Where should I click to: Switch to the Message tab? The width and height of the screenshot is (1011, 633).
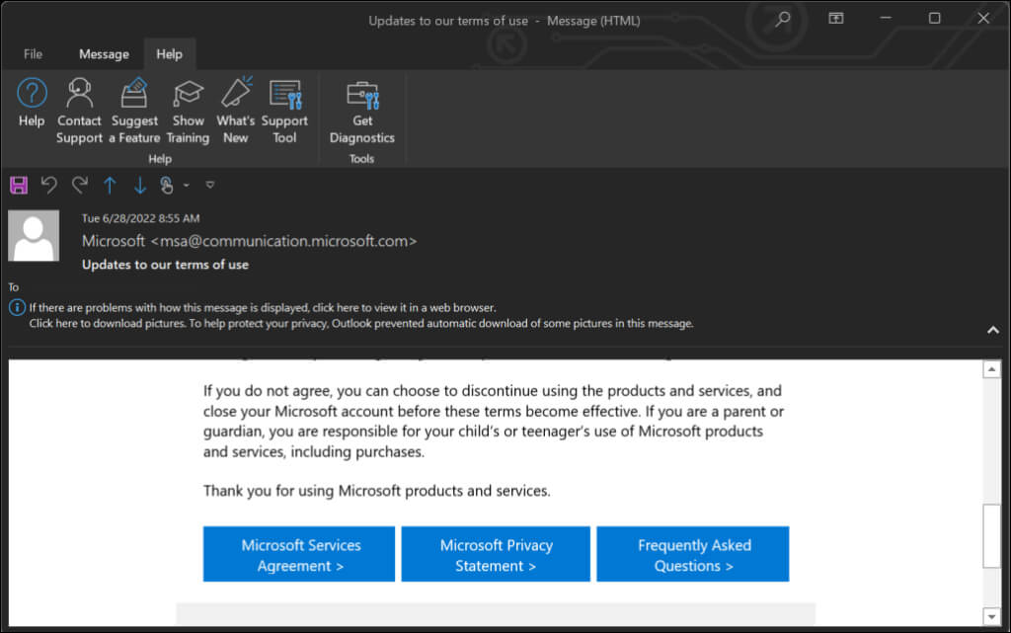coord(104,54)
